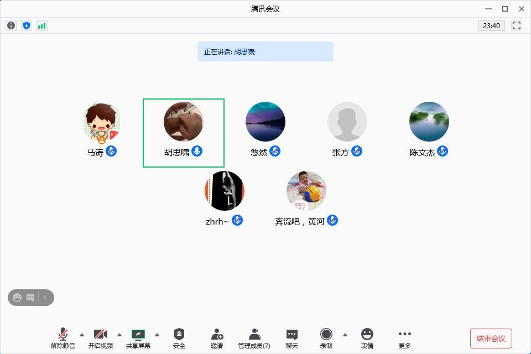The height and width of the screenshot is (354, 531).
Task: Unmute microphone with 解除静音
Action: tap(63, 339)
